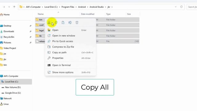Image resolution: width=197 pixels, height=111 pixels.
Task: Expand chevron after jbr in breadcrumb
Action: (x=112, y=7)
